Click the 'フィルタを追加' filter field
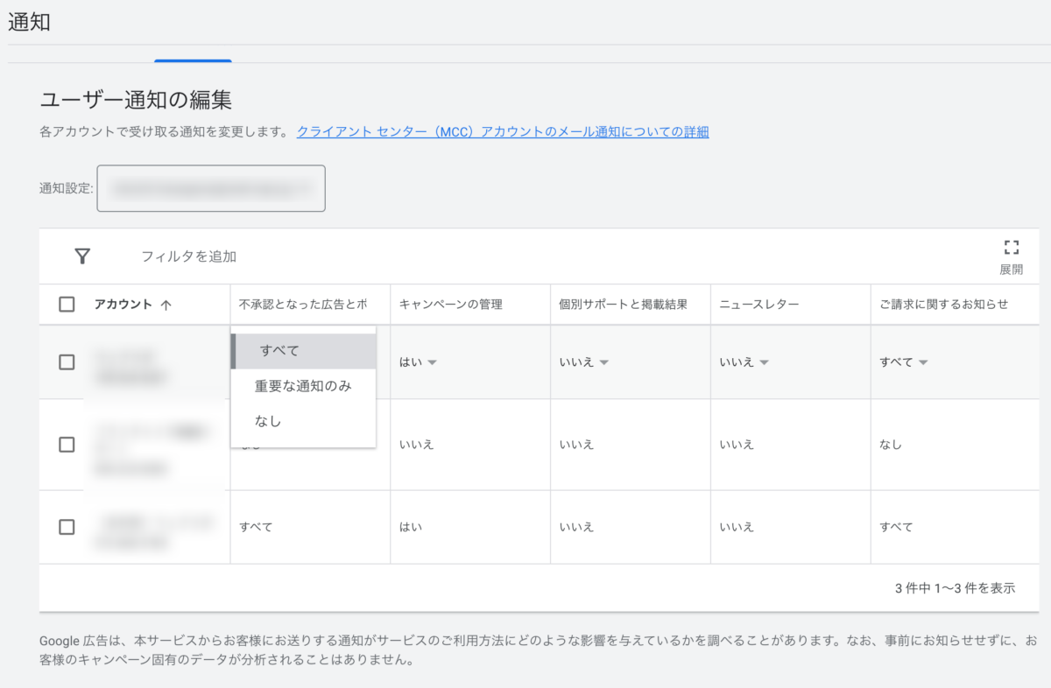The width and height of the screenshot is (1051, 688). [189, 256]
